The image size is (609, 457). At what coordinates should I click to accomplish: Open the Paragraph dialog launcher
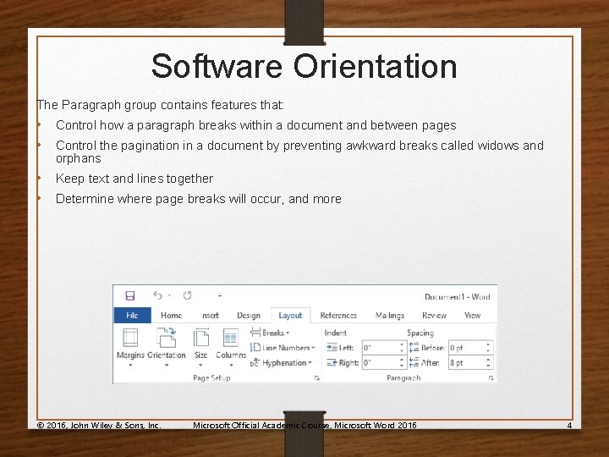point(491,378)
